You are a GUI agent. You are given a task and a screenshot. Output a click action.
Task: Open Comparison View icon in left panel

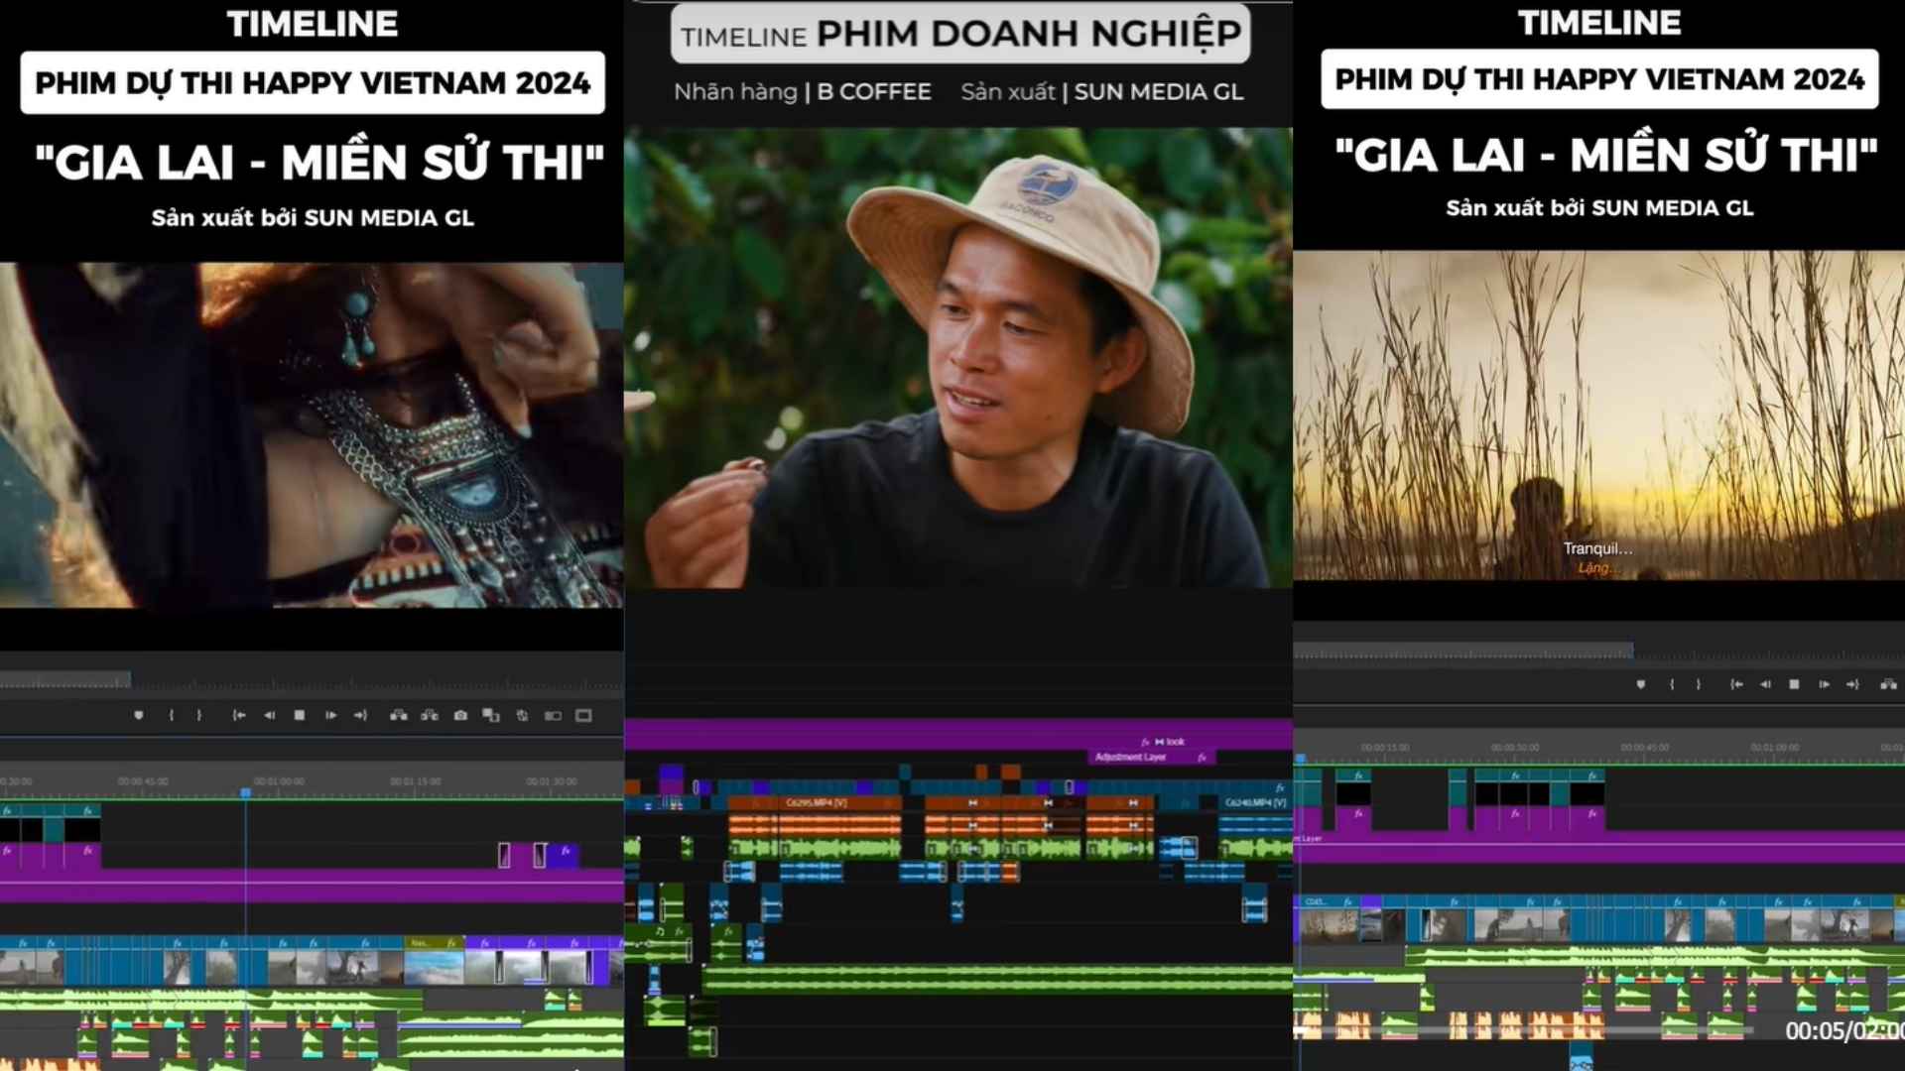pos(491,715)
